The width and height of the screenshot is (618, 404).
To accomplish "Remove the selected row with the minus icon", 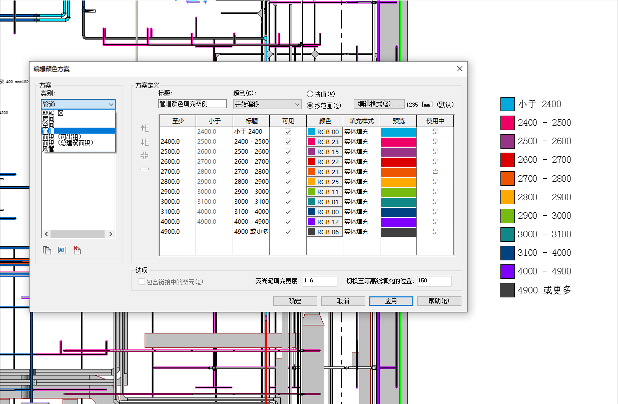I will (x=145, y=169).
